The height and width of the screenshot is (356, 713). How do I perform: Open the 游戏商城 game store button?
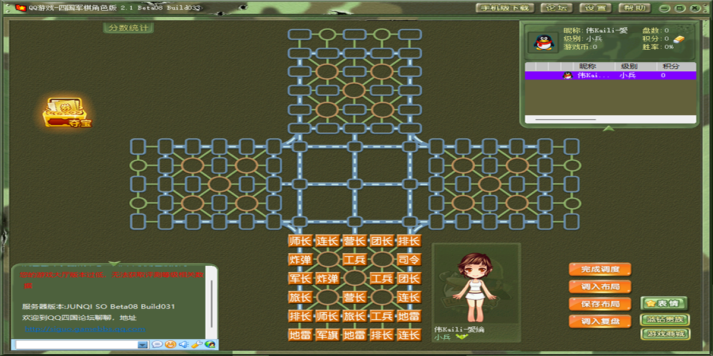point(665,334)
